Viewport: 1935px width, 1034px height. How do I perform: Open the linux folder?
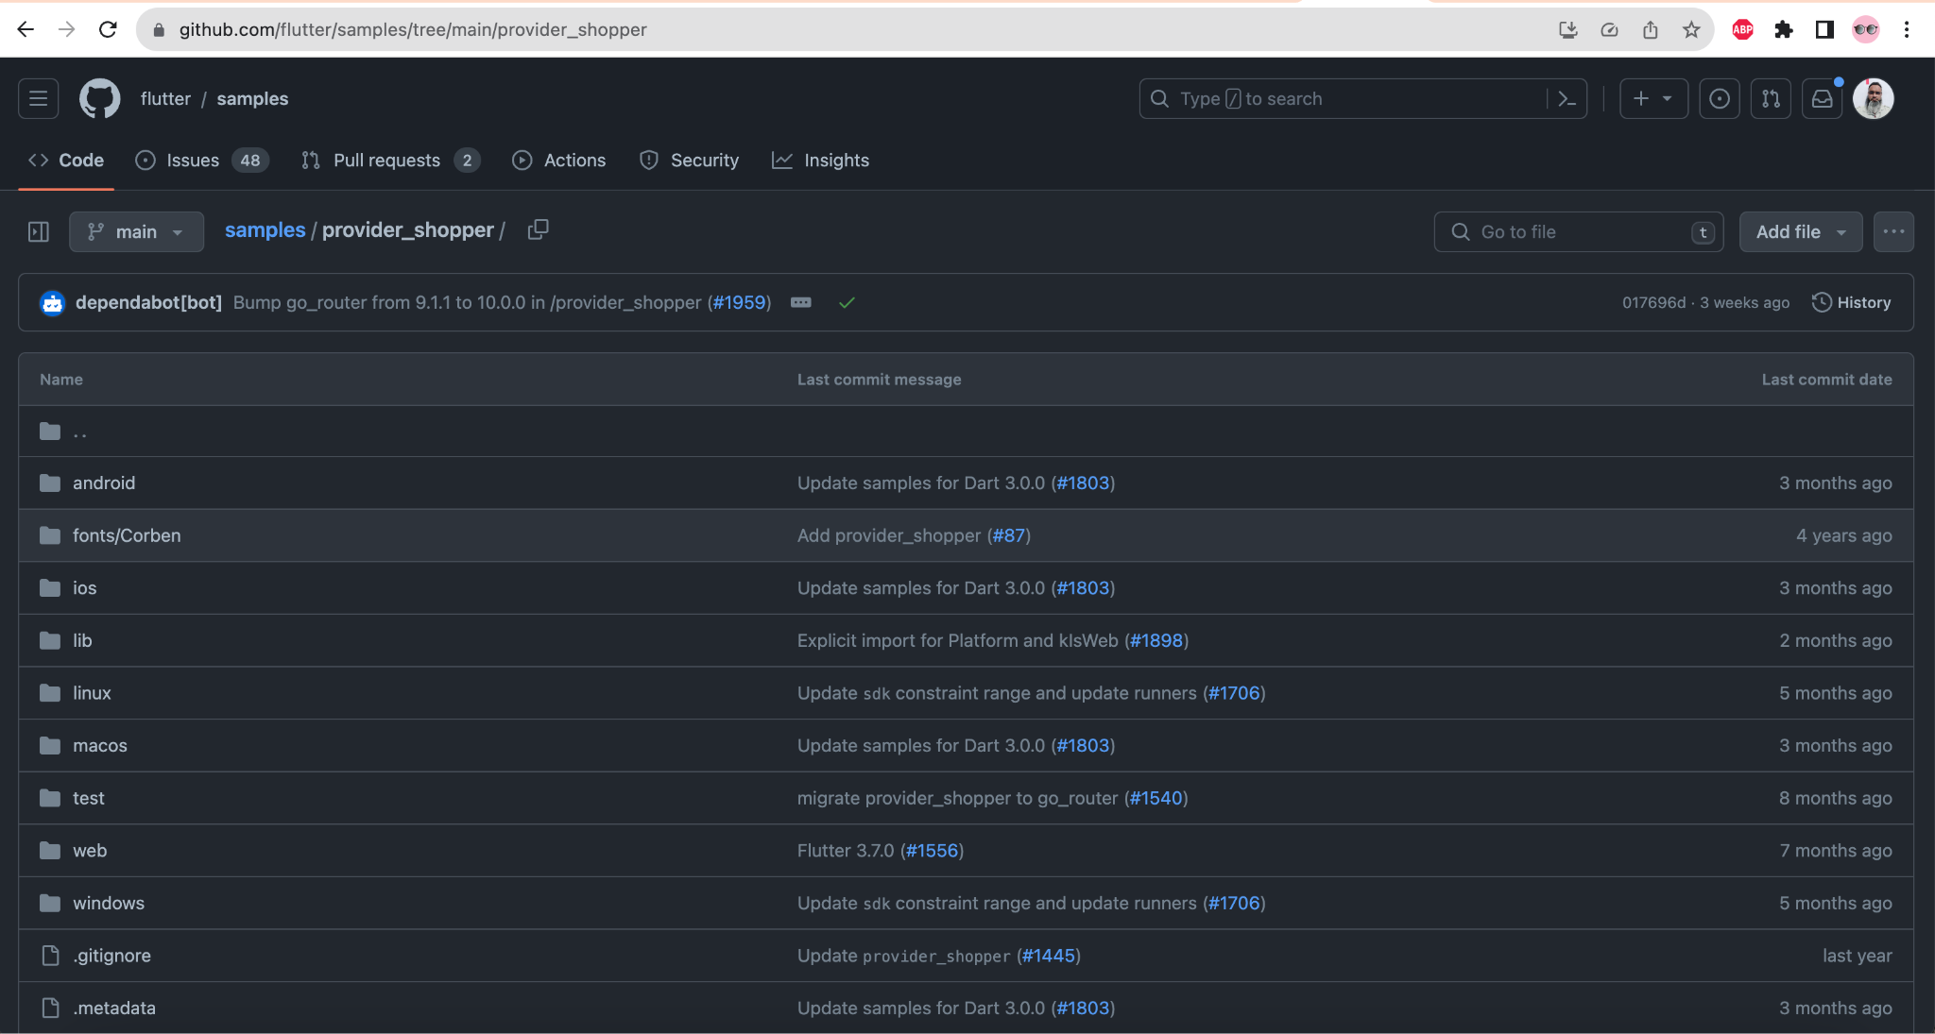click(x=92, y=693)
